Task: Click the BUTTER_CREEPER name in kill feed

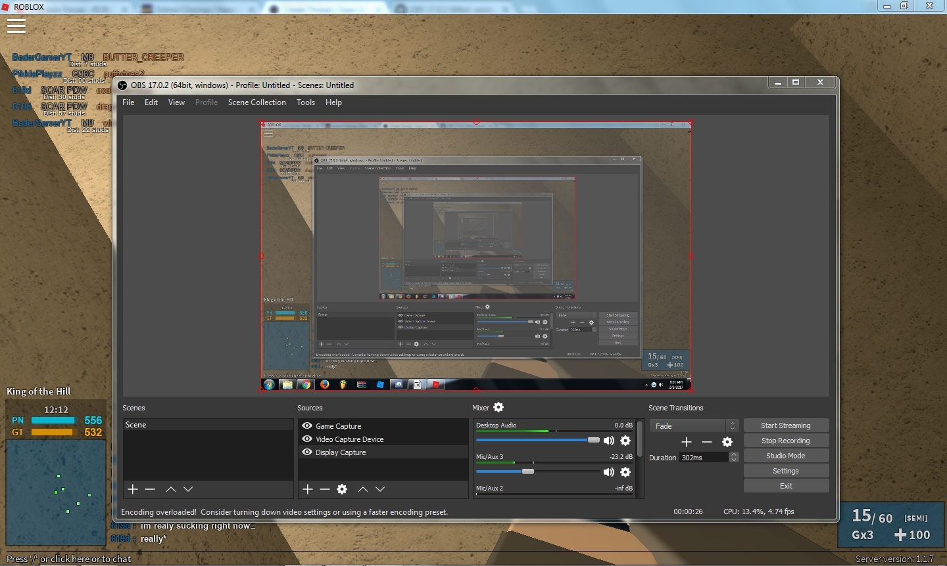Action: 143,57
